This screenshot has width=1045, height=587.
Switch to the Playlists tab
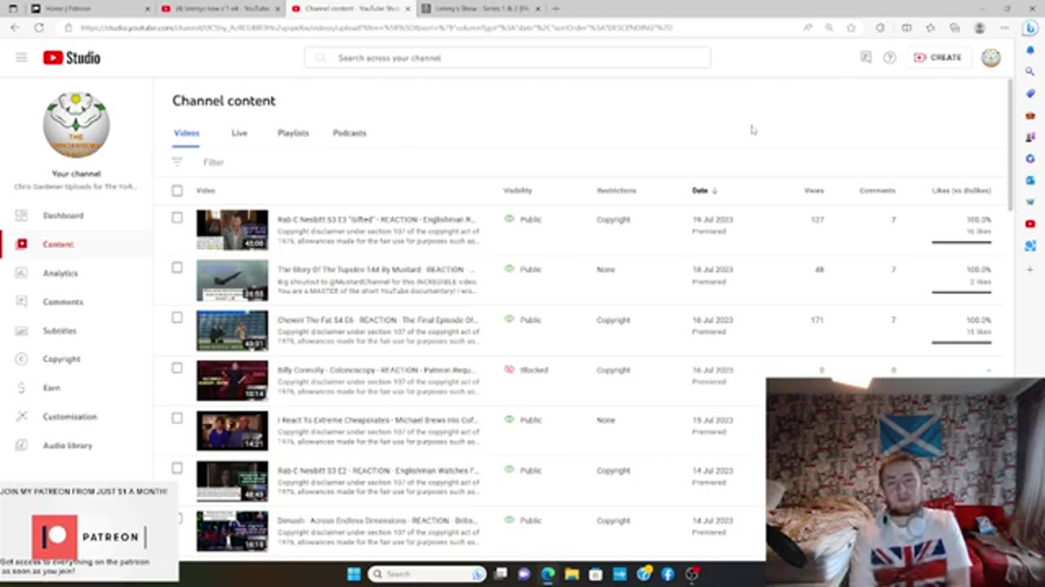click(293, 133)
